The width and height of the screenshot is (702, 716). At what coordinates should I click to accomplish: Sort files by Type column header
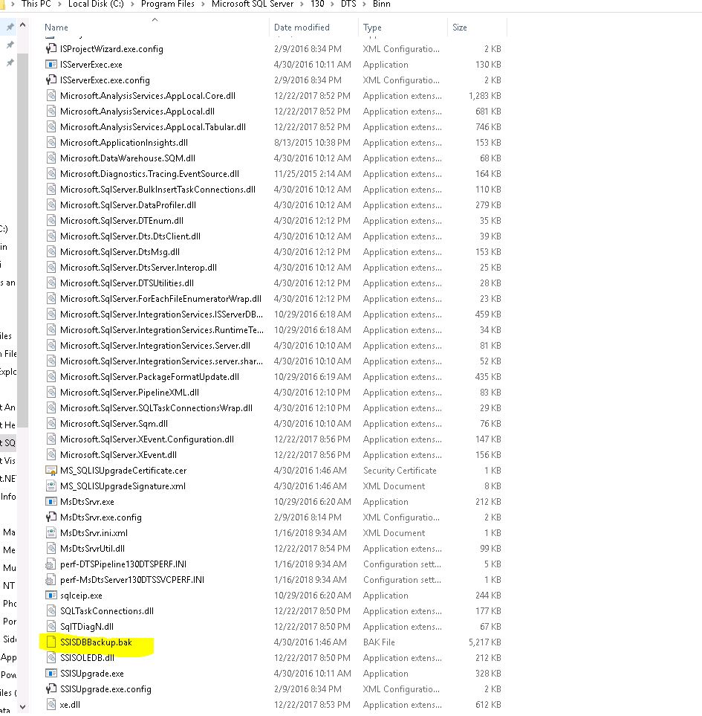[372, 28]
